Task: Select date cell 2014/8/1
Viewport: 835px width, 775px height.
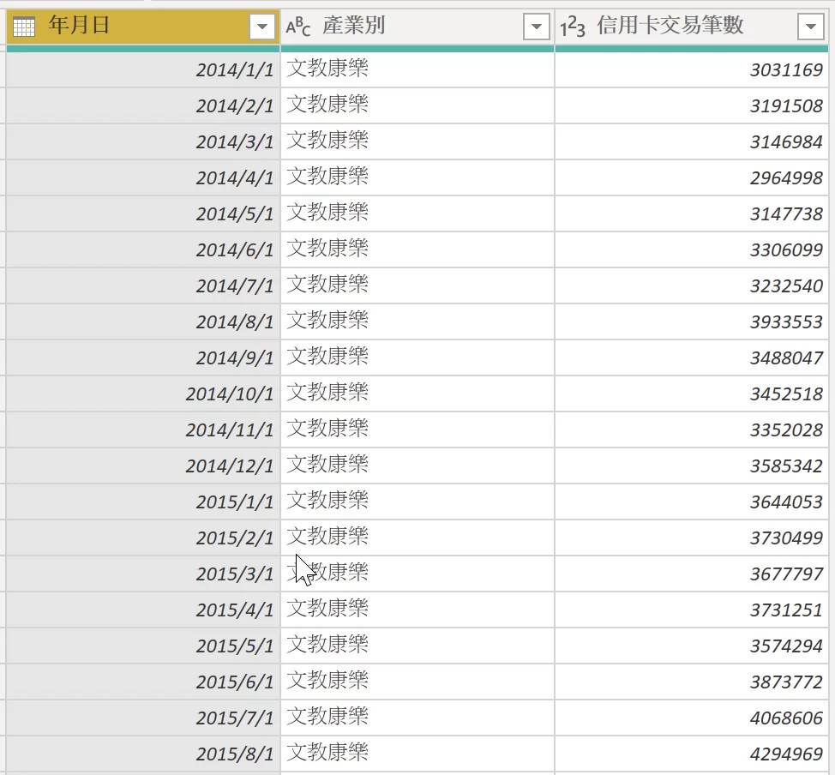Action: (143, 321)
